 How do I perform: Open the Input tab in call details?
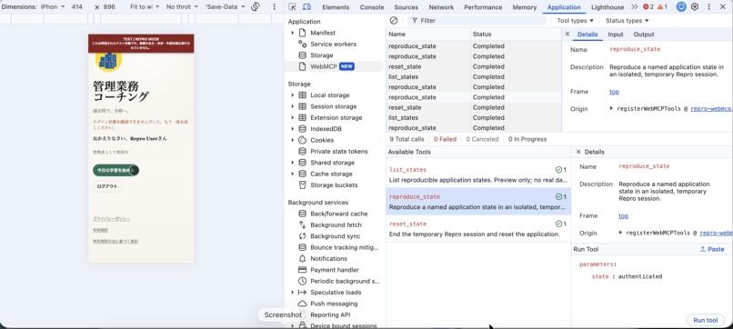pos(615,35)
